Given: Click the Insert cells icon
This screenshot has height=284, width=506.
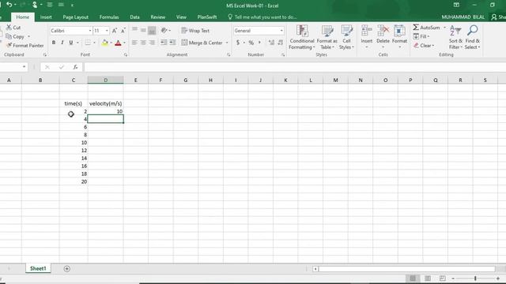Looking at the screenshot, I should [367, 31].
